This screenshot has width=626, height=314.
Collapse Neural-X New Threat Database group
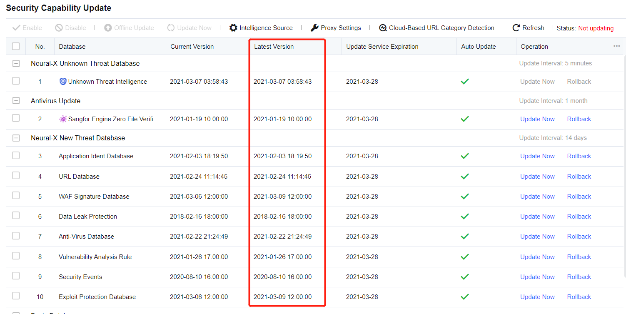[x=16, y=138]
